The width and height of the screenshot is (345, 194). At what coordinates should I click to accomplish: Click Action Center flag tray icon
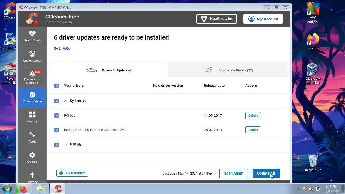point(305,189)
